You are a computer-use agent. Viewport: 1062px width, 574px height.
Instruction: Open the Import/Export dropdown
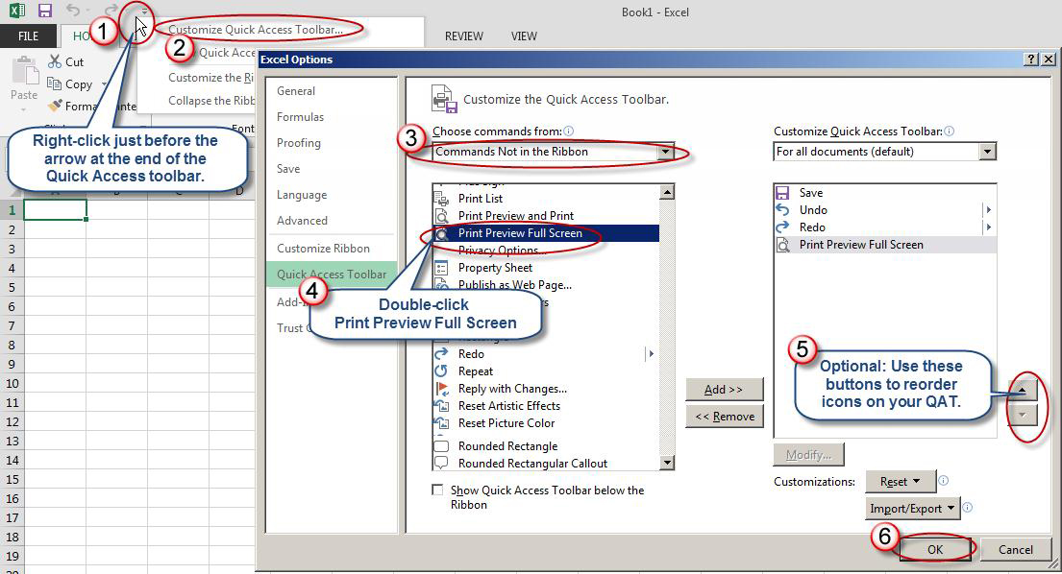pos(910,509)
